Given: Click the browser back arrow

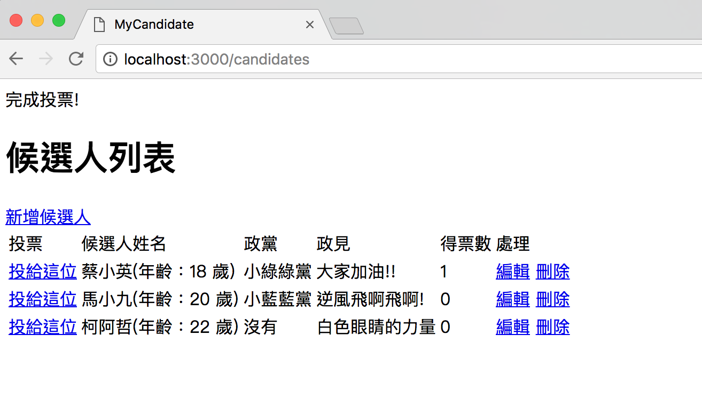Looking at the screenshot, I should [17, 59].
